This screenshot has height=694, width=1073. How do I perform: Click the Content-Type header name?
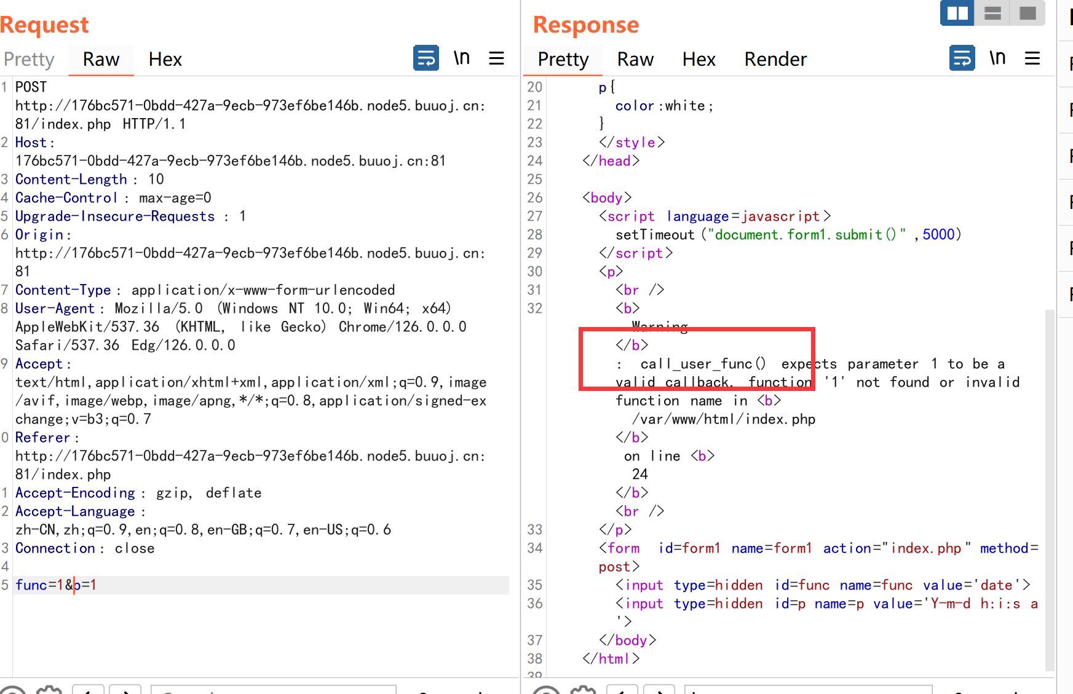(63, 290)
